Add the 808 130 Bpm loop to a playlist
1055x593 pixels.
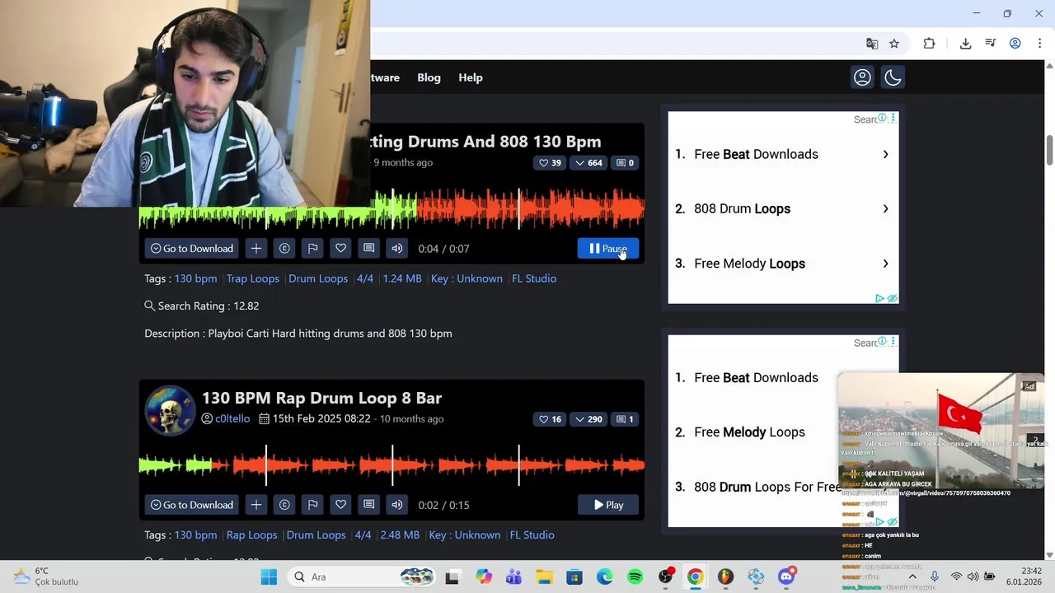256,249
